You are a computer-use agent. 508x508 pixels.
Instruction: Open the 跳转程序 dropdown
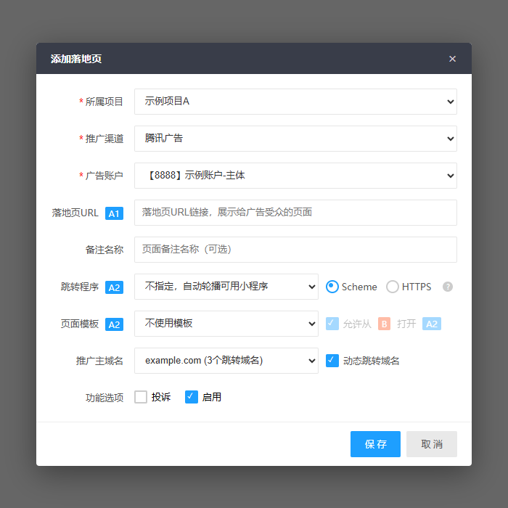coord(226,287)
